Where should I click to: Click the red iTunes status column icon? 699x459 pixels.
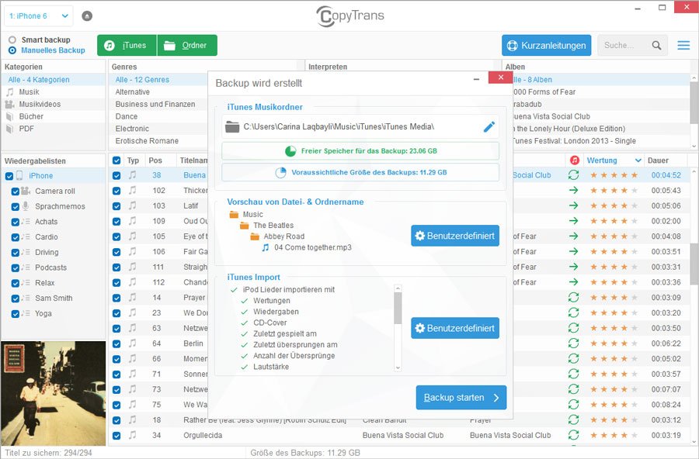[575, 160]
